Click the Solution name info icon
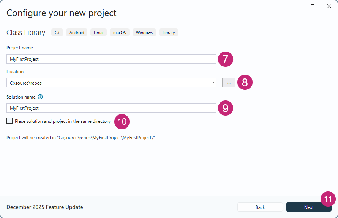 click(x=40, y=97)
